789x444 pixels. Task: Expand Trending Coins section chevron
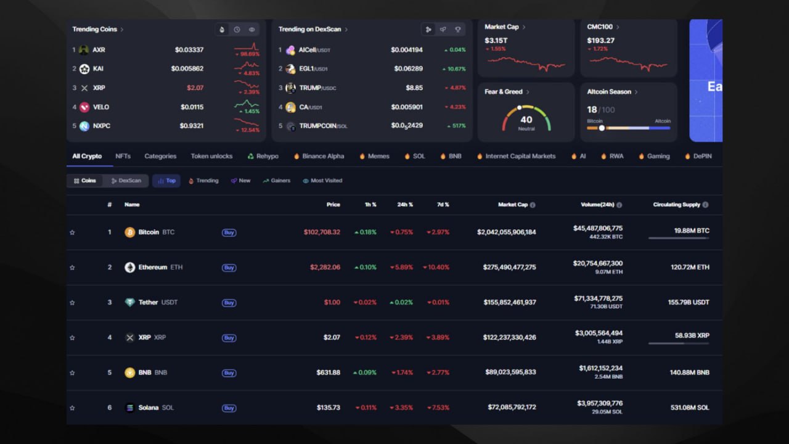pos(122,30)
